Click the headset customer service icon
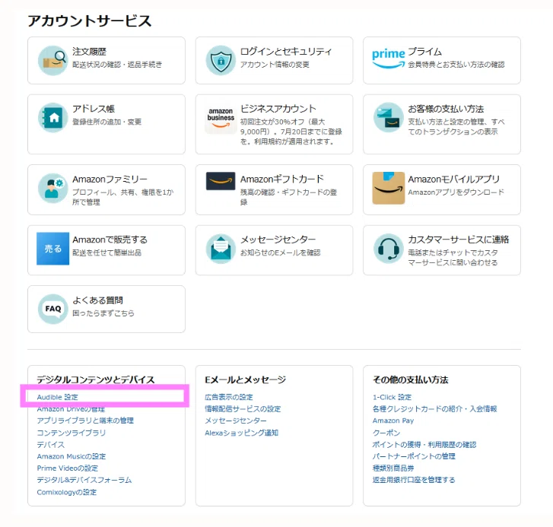 tap(388, 249)
